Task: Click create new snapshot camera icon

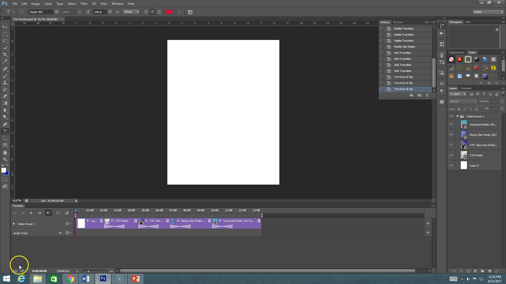Action: pyautogui.click(x=420, y=95)
